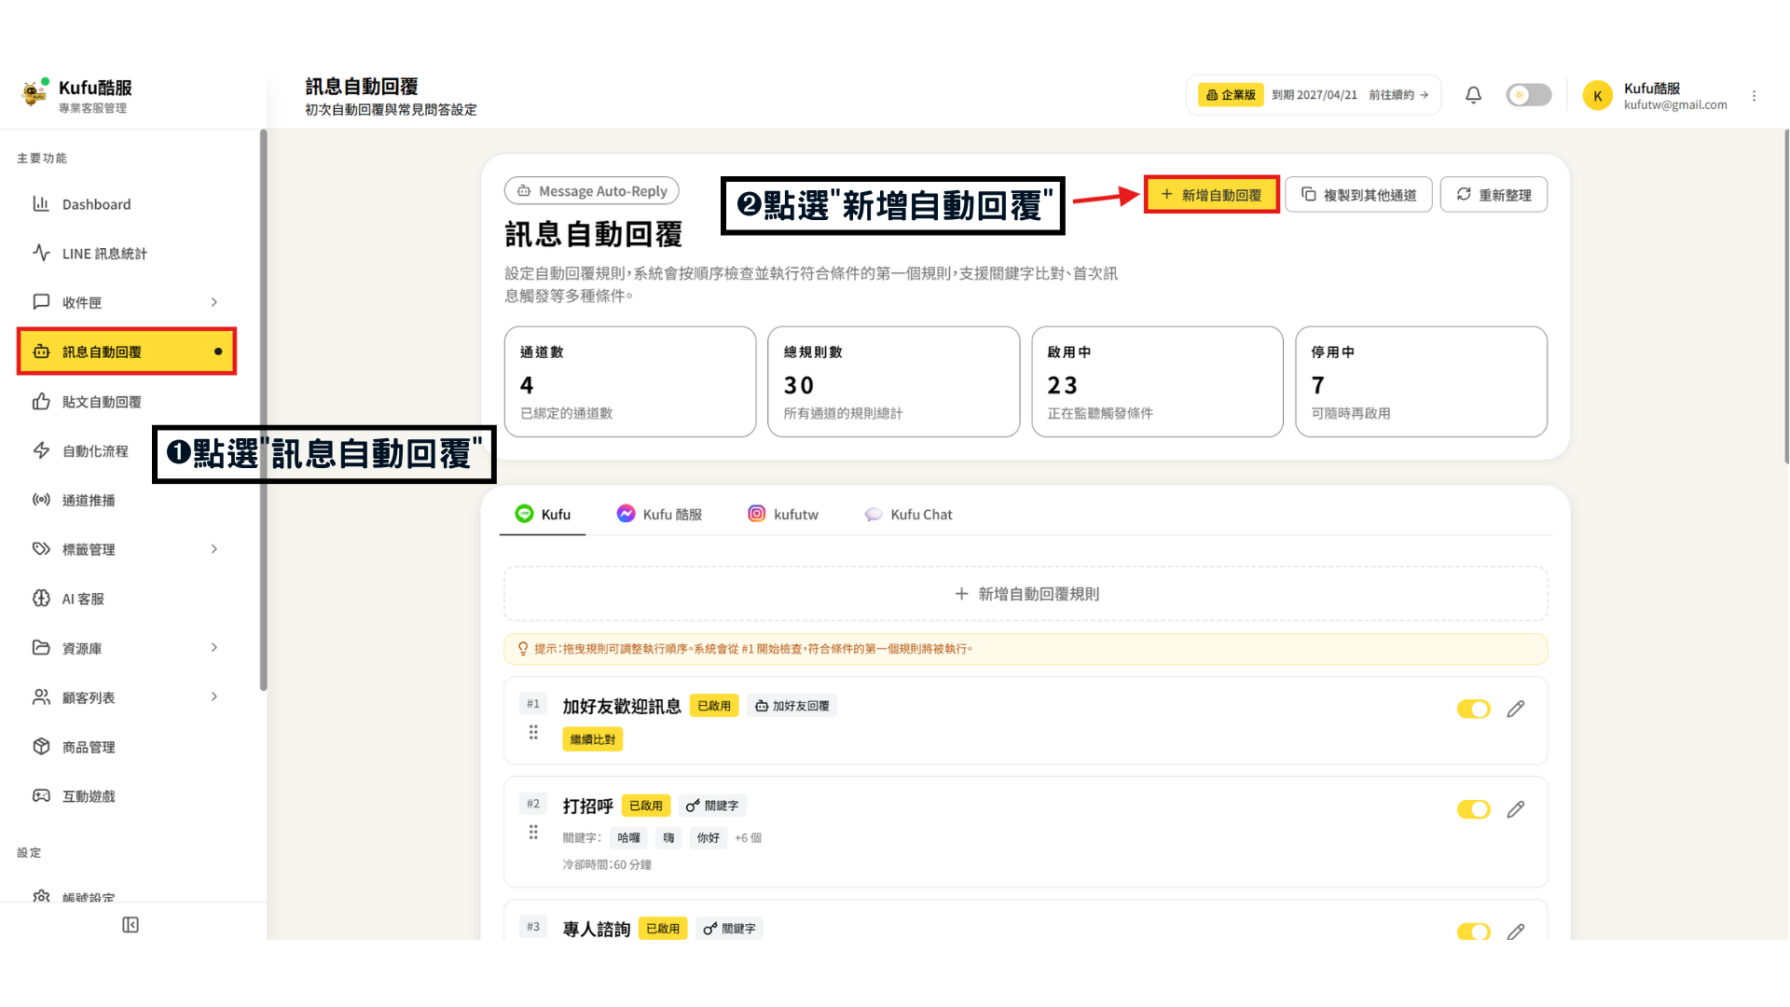This screenshot has width=1790, height=1007.
Task: Click the chat bubble icon on Kufu Chat tab
Action: [874, 515]
